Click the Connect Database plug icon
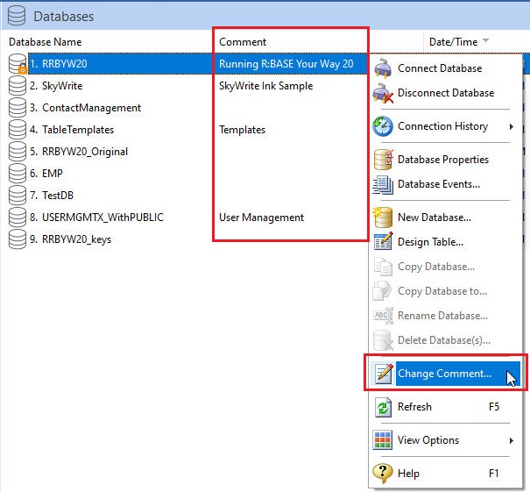Screen dimensions: 530x492 pos(383,68)
